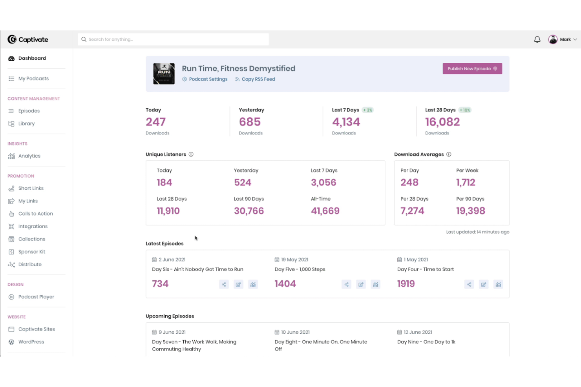Click the Captivate logo
This screenshot has width=581, height=387.
pyautogui.click(x=27, y=39)
